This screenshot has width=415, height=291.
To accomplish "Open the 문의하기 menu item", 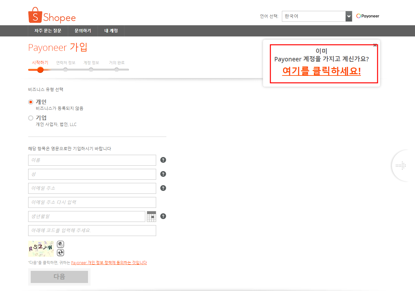I will tap(83, 31).
